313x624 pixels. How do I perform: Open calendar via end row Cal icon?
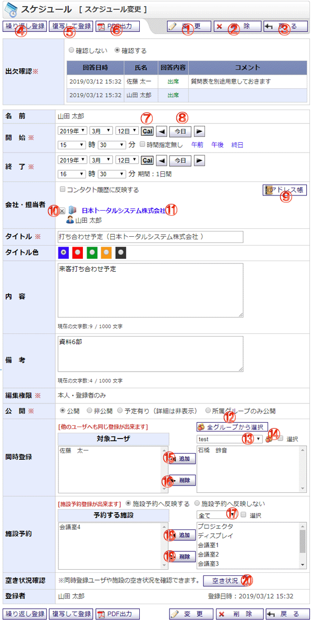pos(147,160)
